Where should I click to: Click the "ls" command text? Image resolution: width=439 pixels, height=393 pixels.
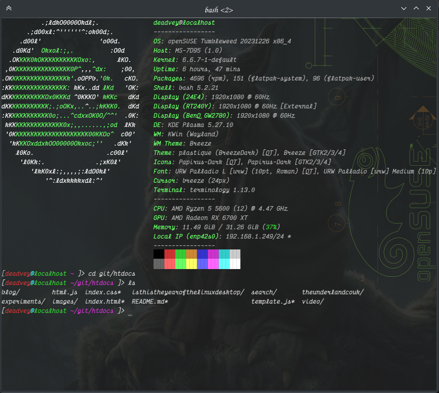(131, 283)
